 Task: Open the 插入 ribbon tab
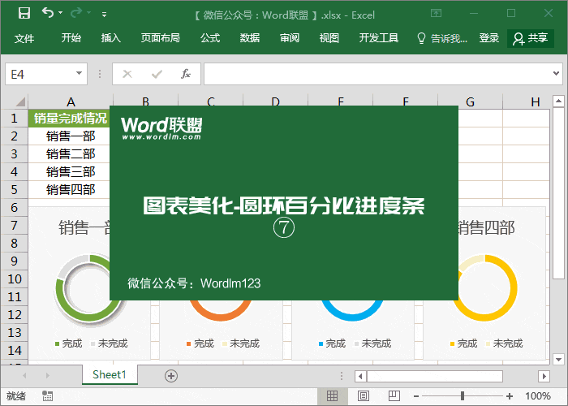tap(111, 38)
